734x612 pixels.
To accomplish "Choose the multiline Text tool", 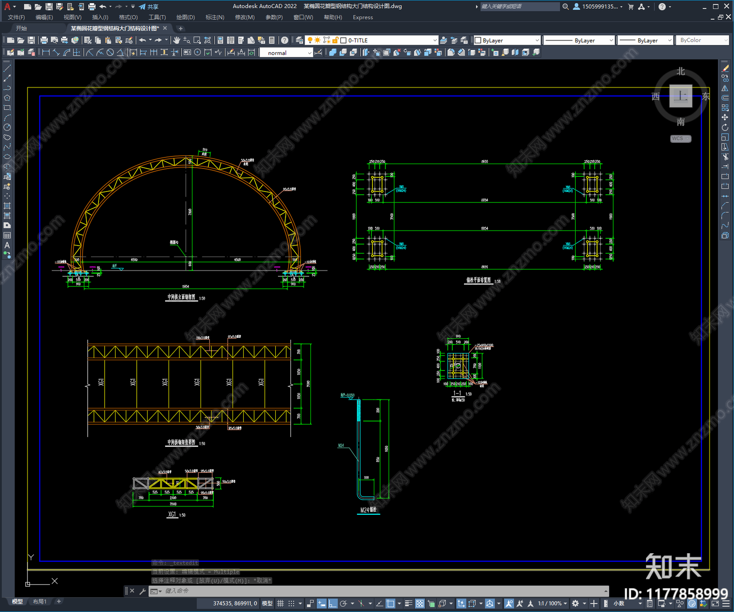I will click(7, 245).
